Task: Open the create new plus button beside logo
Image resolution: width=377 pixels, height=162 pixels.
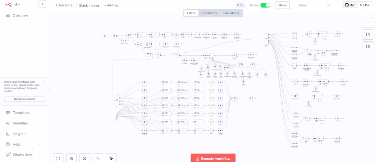Action: coord(42,4)
